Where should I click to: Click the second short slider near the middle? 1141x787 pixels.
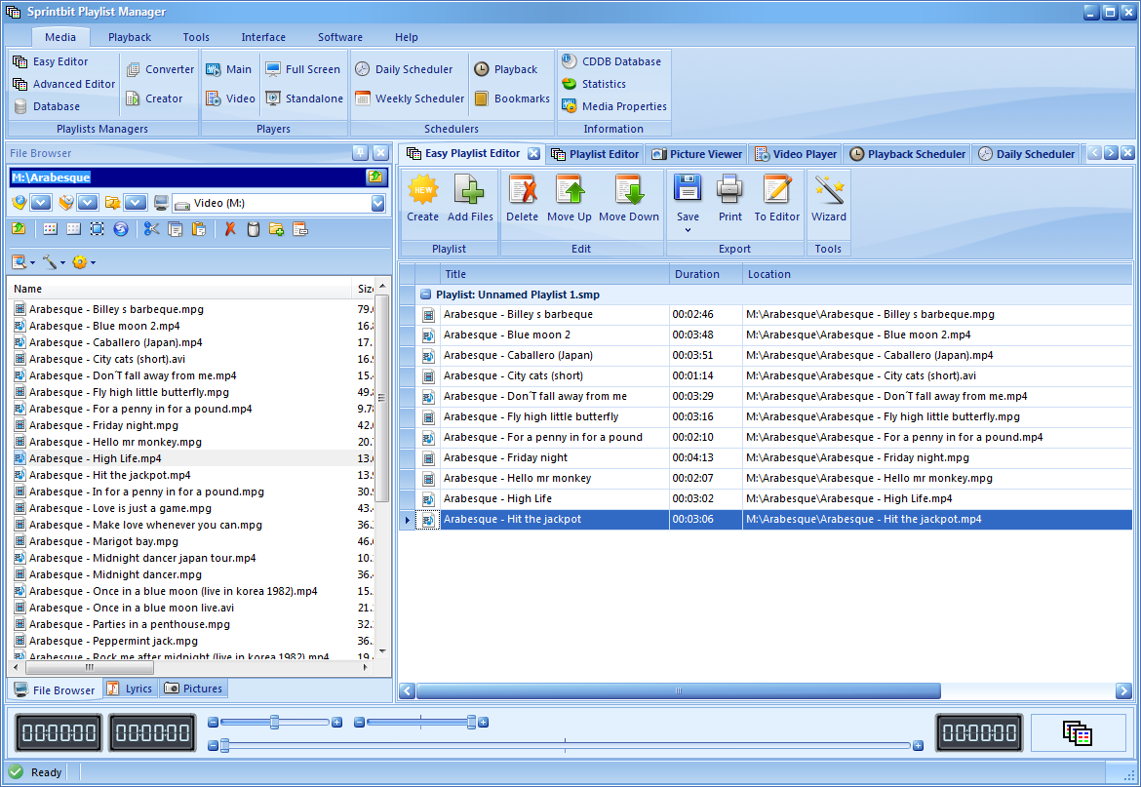click(421, 723)
